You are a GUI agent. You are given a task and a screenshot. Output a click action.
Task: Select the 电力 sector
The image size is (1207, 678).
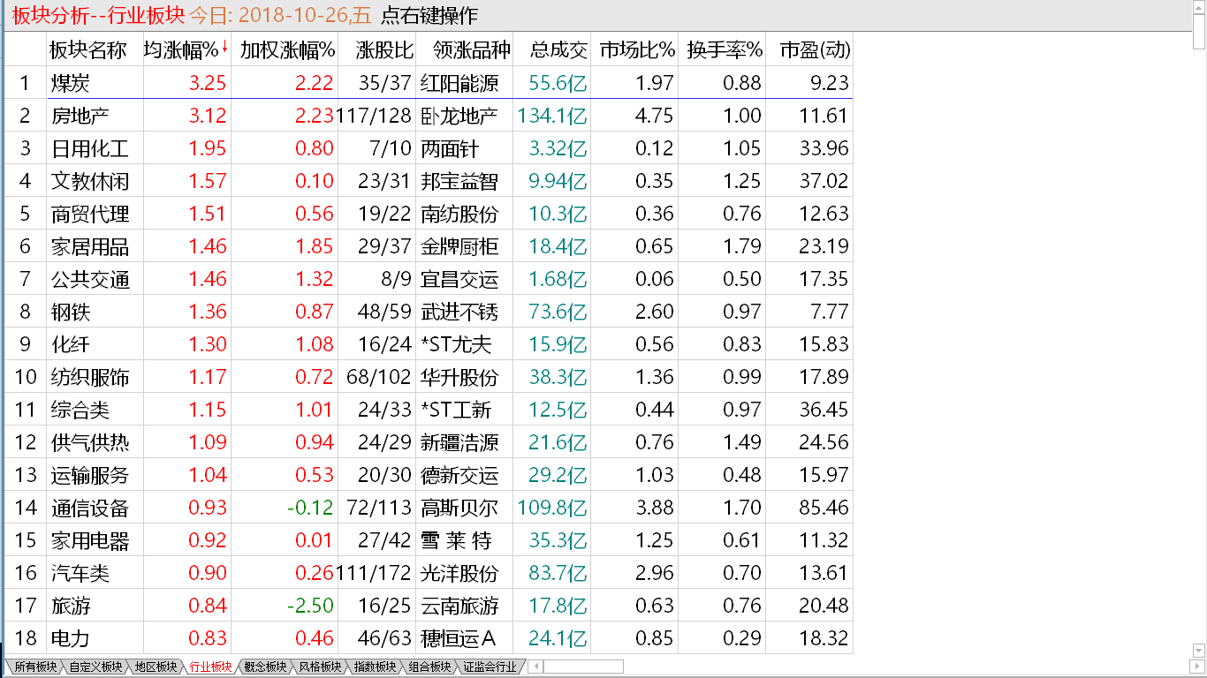[x=71, y=638]
